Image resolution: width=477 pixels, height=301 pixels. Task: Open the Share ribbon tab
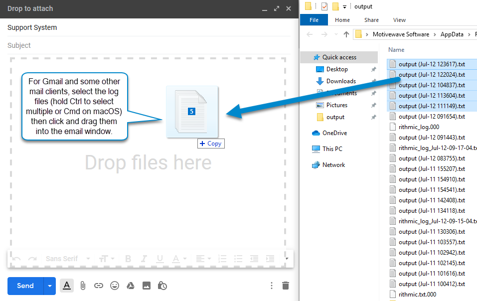(x=371, y=20)
